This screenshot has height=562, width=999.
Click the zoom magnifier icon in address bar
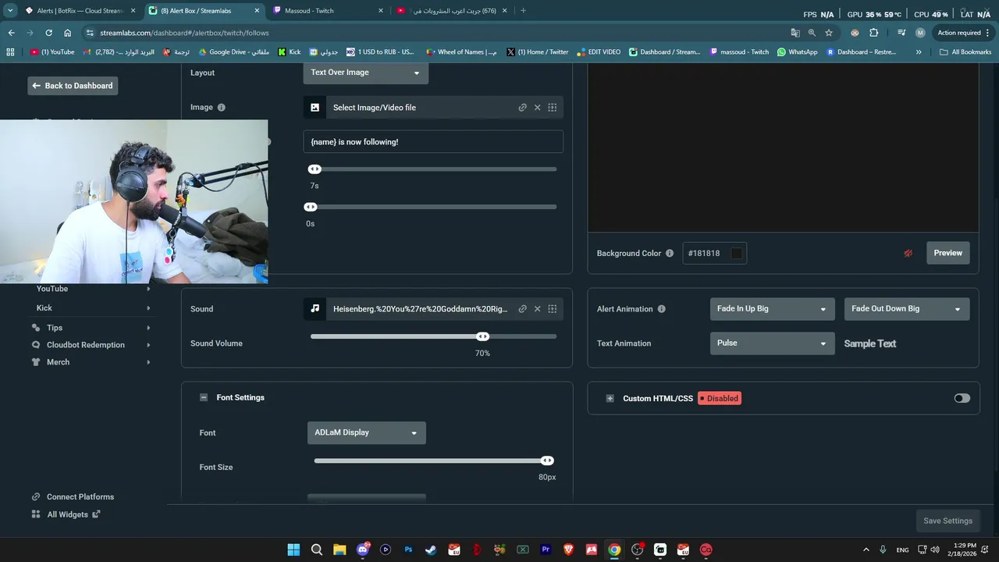[x=812, y=33]
